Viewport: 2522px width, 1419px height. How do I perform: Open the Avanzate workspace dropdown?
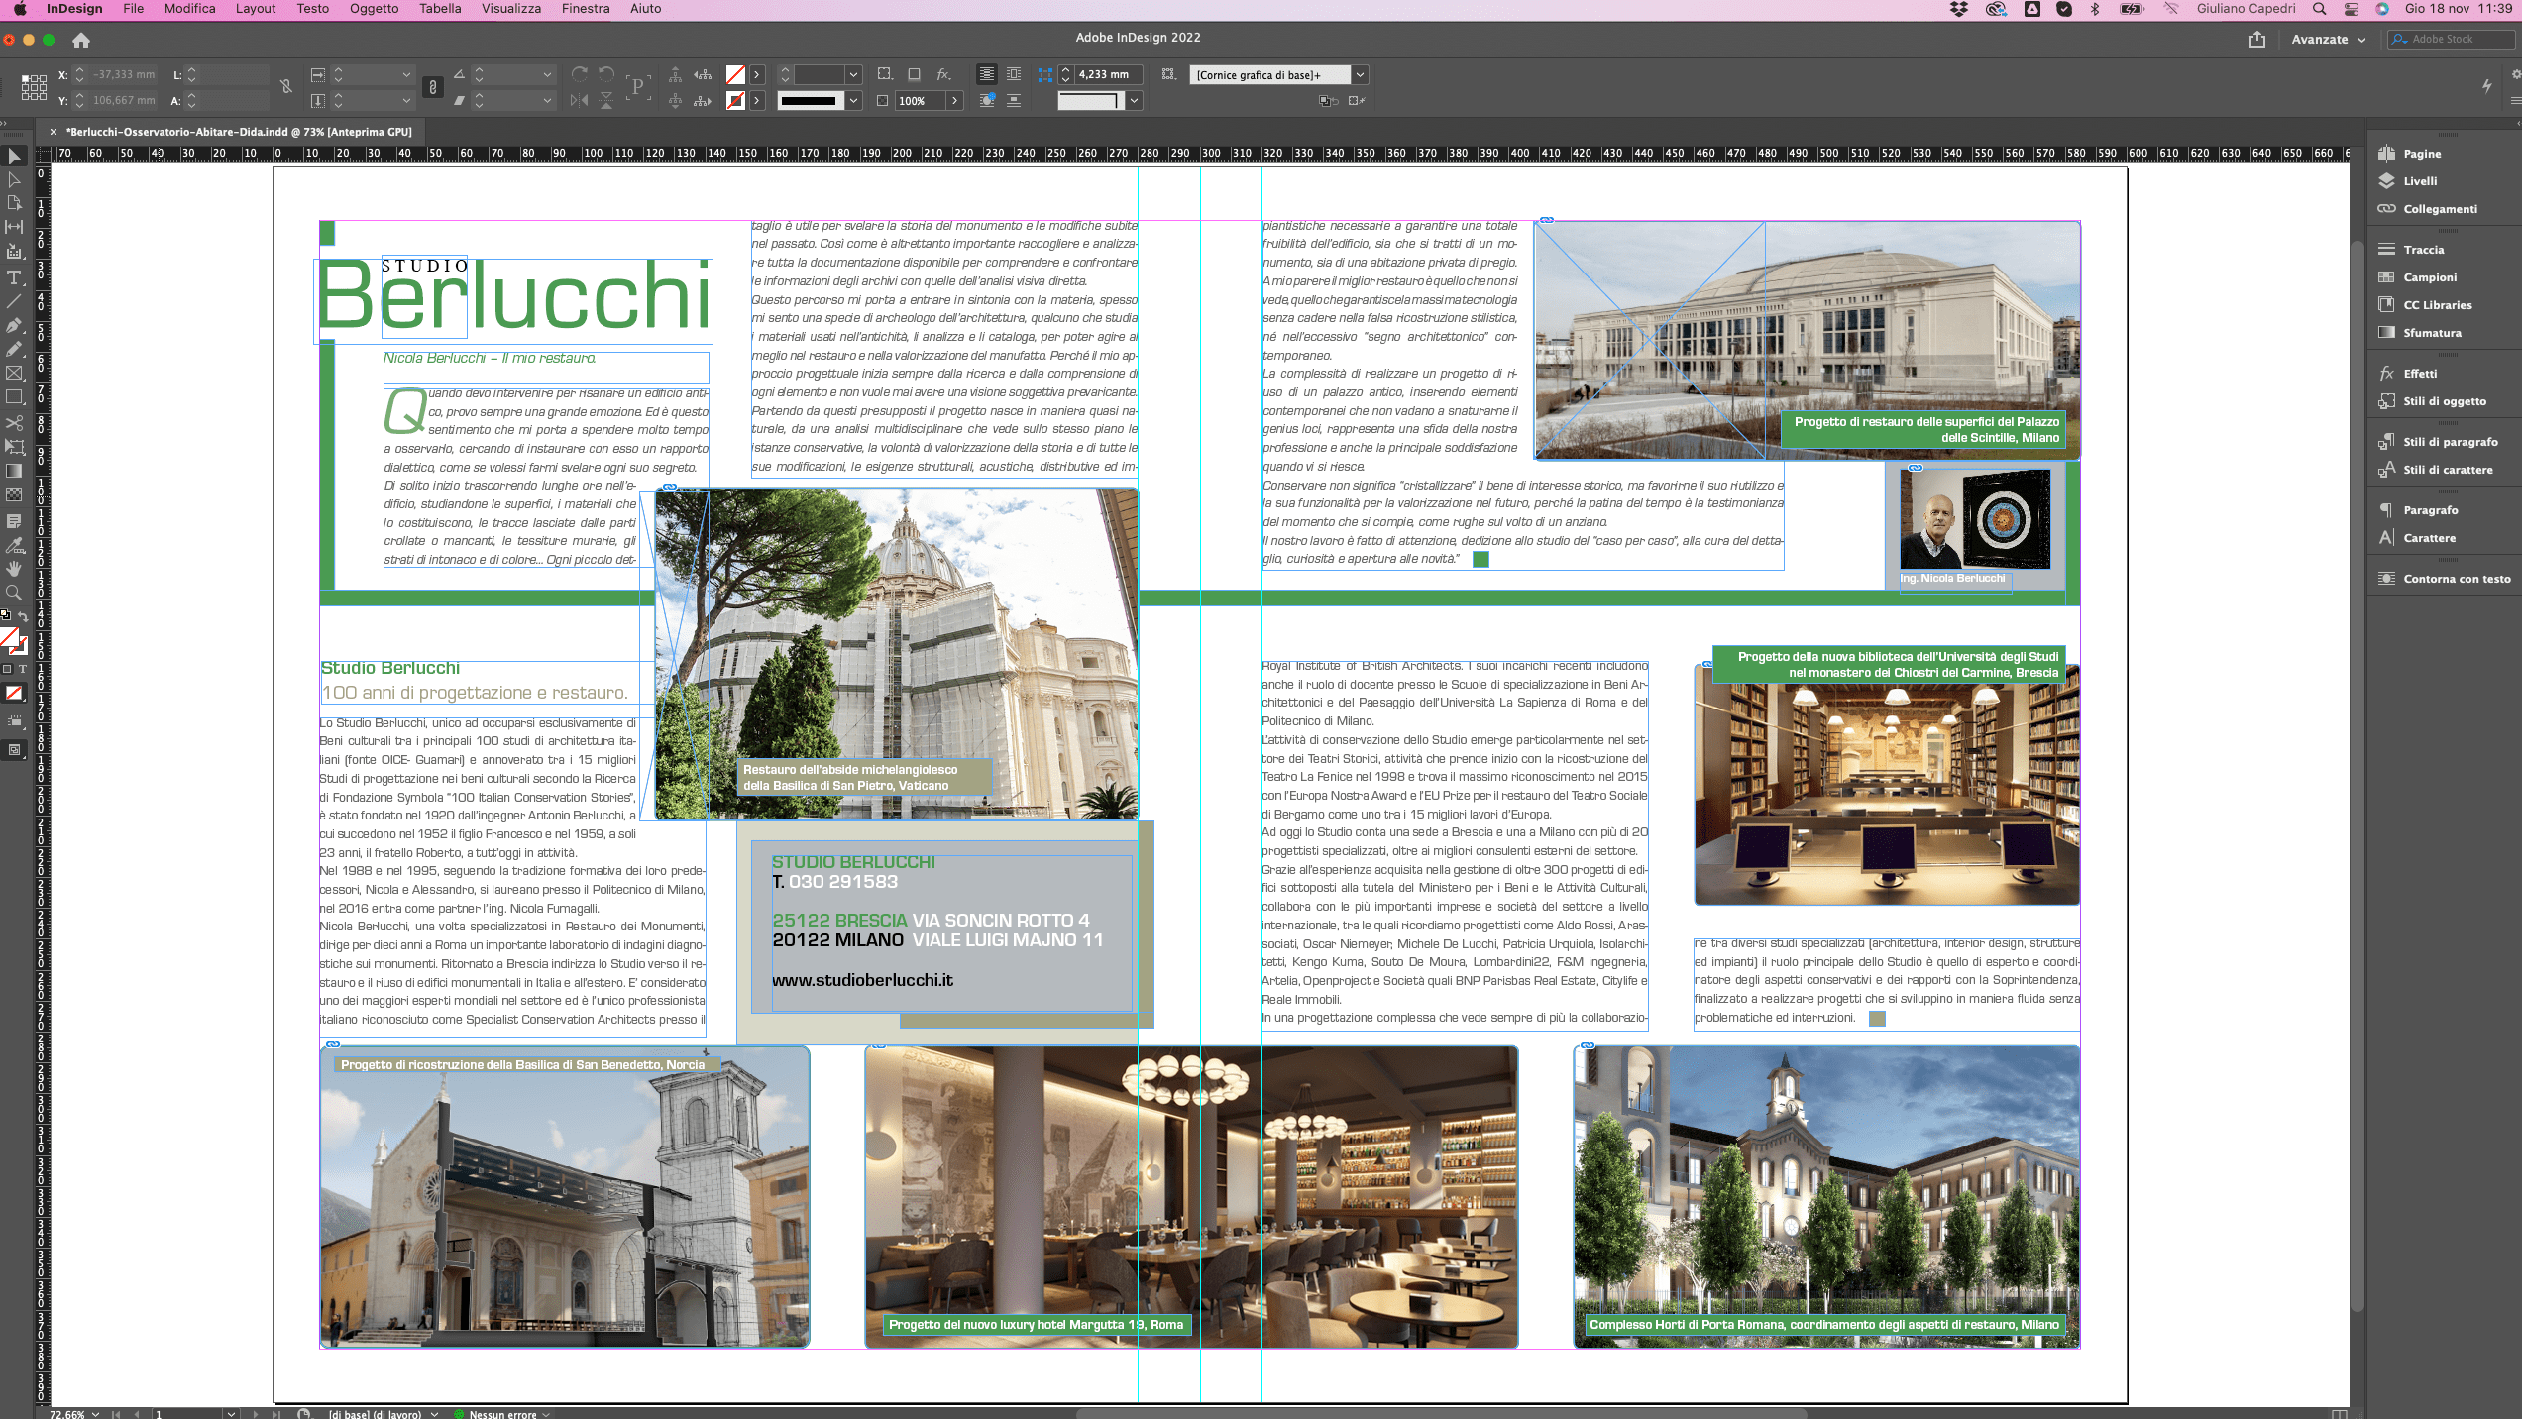click(x=2329, y=40)
